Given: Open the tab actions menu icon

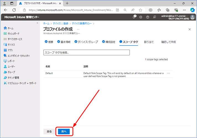Looking at the screenshot, I should [x=12, y=3].
